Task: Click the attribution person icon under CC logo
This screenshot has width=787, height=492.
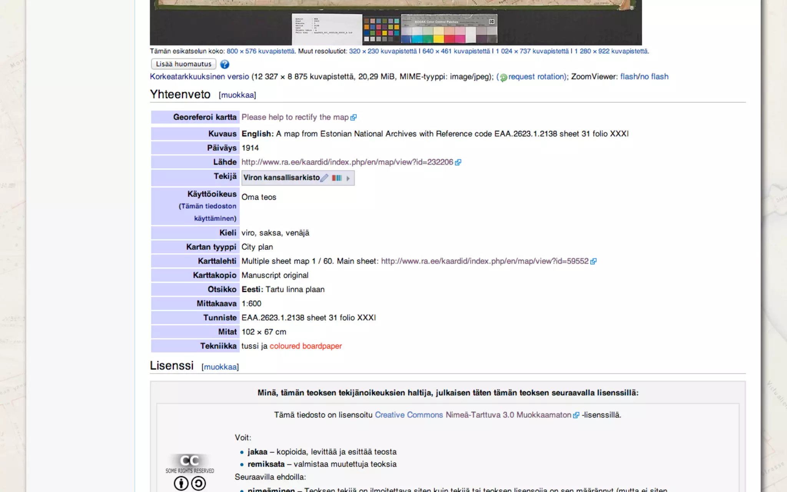Action: [181, 483]
